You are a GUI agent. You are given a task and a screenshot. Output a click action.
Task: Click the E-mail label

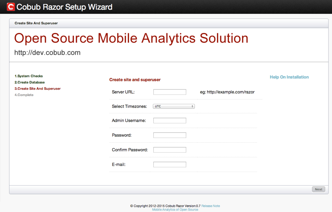(119, 164)
